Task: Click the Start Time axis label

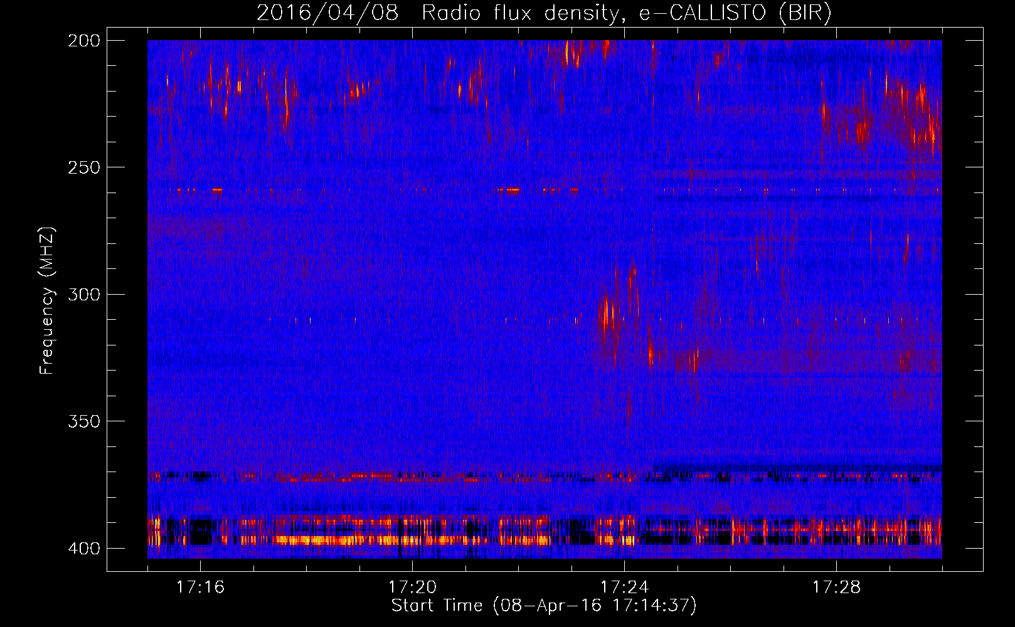Action: click(x=544, y=606)
